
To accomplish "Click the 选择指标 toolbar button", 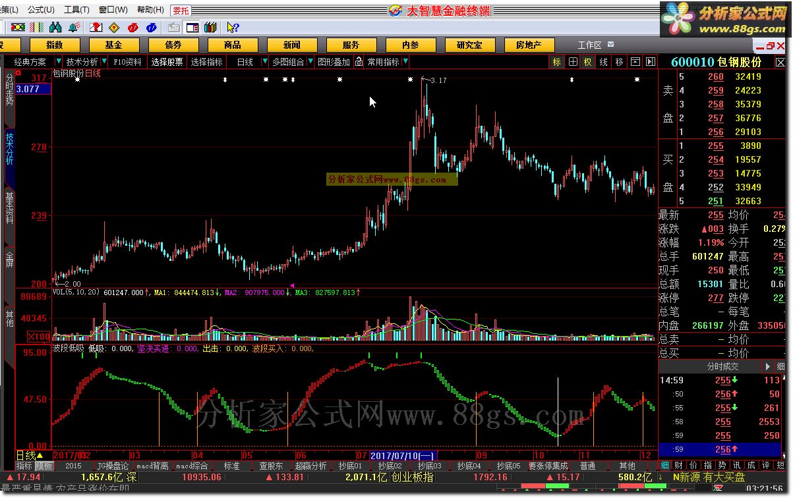I will coord(206,62).
